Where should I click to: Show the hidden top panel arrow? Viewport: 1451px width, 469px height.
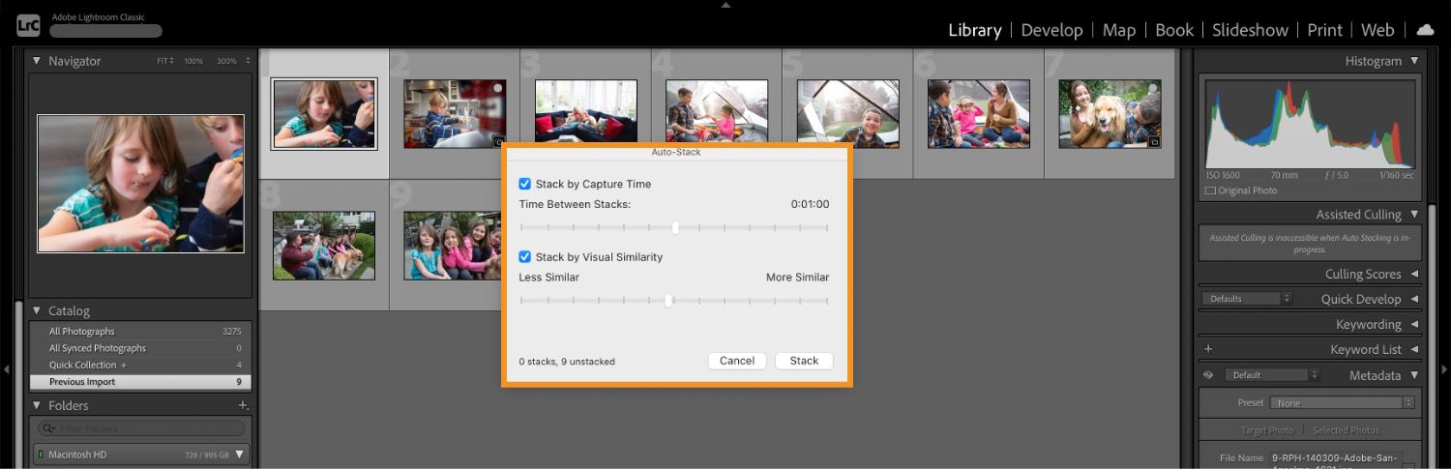point(725,5)
